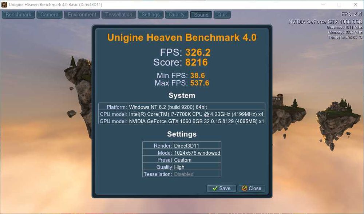This screenshot has width=364, height=214.
Task: Toggle the Tessellation button
Action: [x=119, y=15]
